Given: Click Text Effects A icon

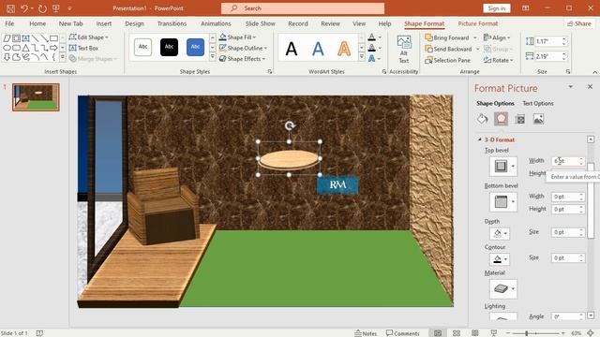Looking at the screenshot, I should point(371,58).
